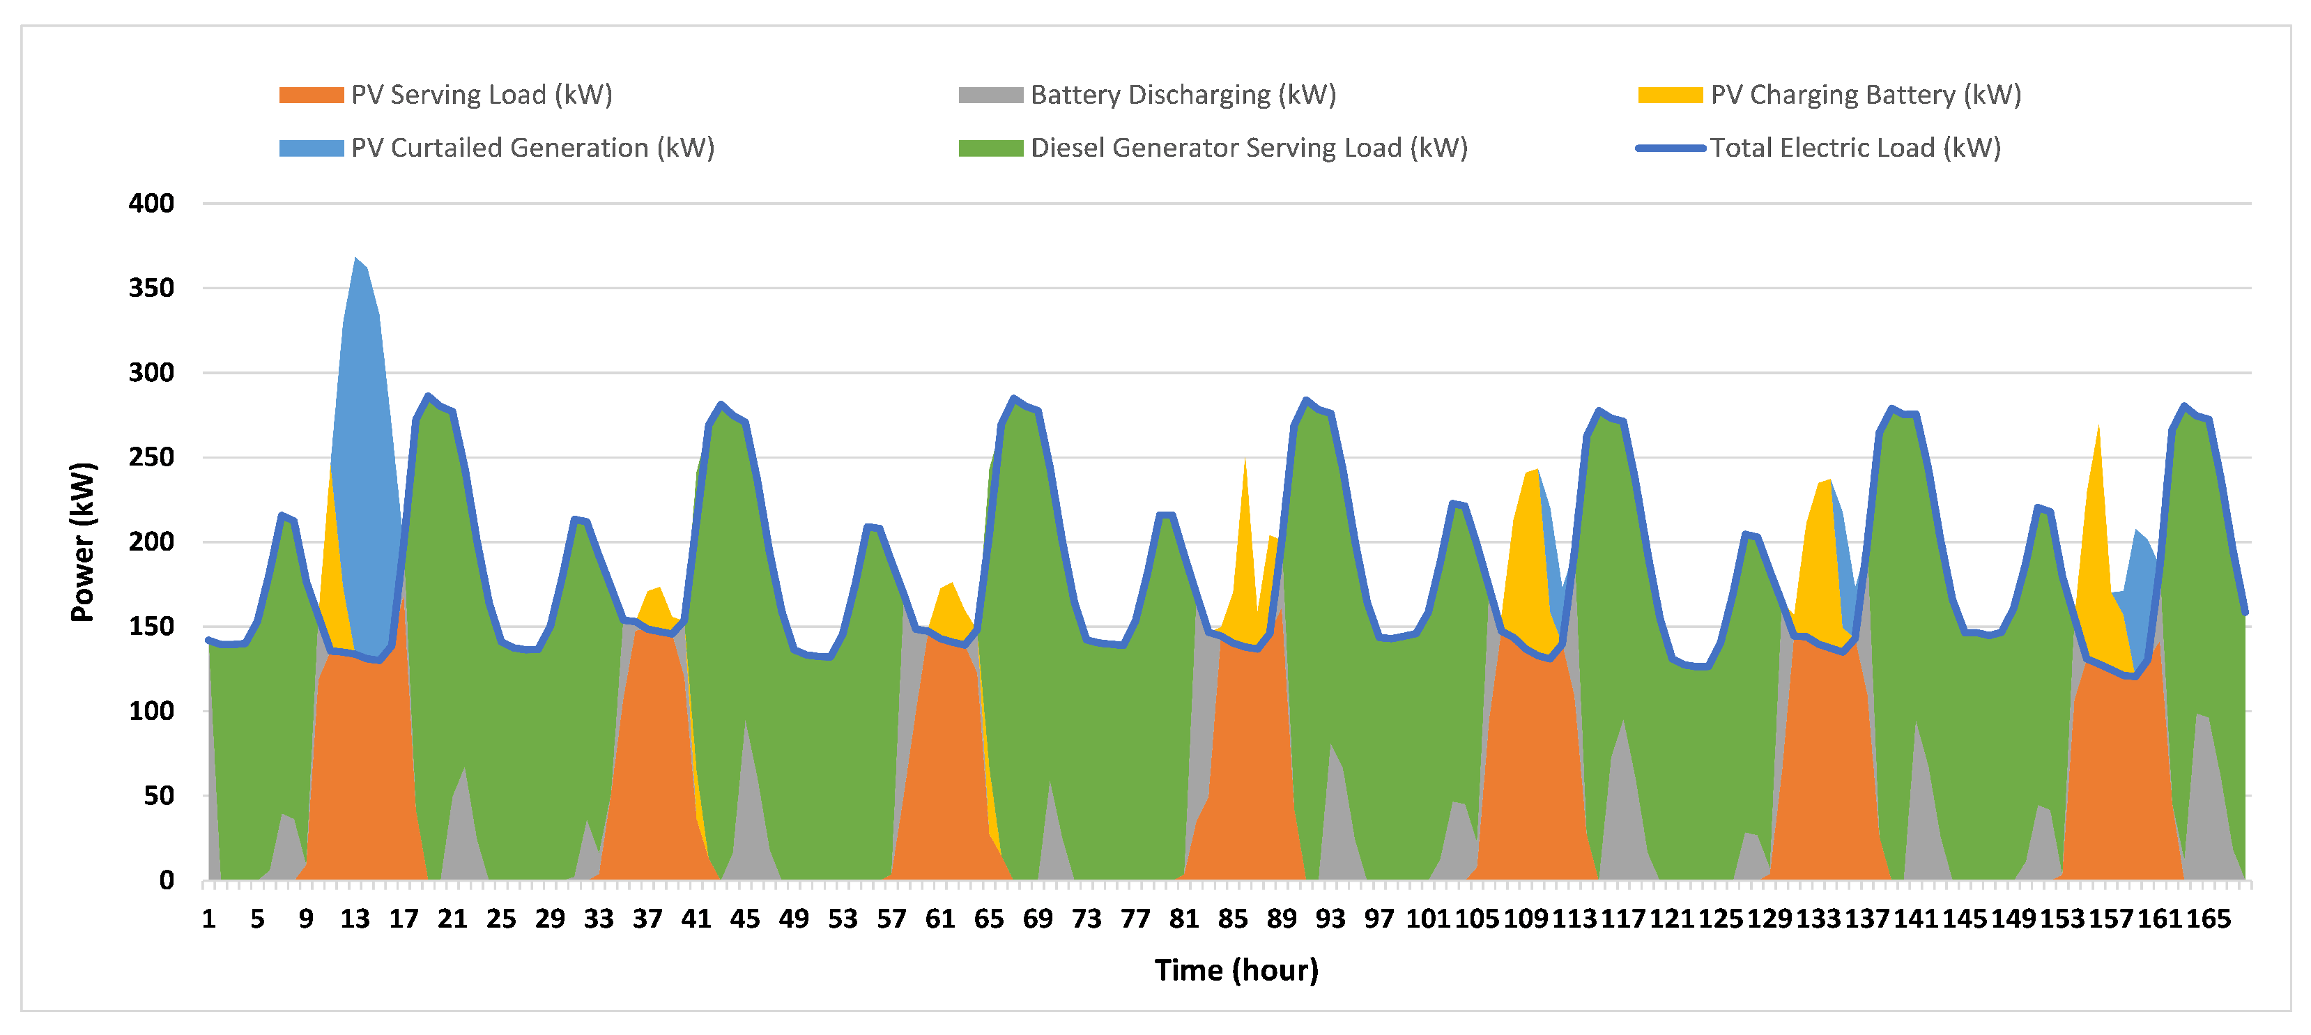Click the hour 85 tick label

[x=1233, y=919]
